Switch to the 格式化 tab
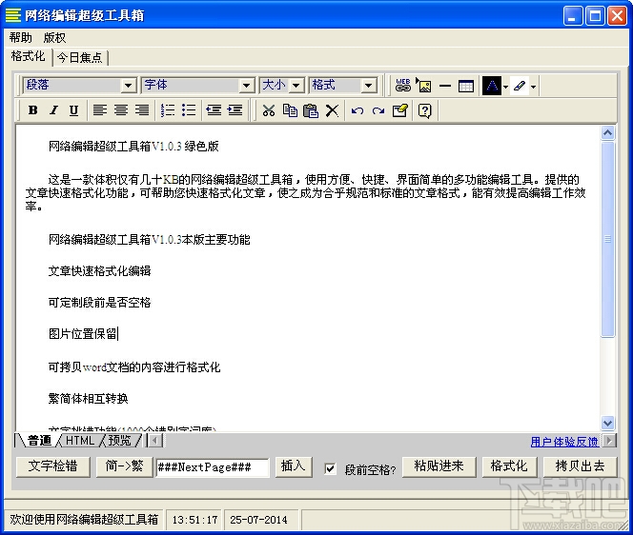This screenshot has width=633, height=535. coord(28,56)
